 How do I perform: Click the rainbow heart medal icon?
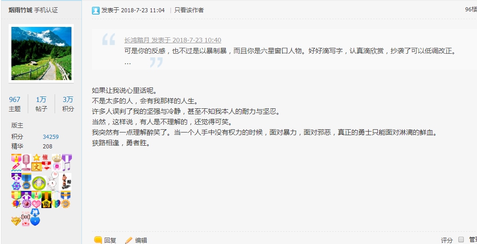pyautogui.click(x=56, y=199)
